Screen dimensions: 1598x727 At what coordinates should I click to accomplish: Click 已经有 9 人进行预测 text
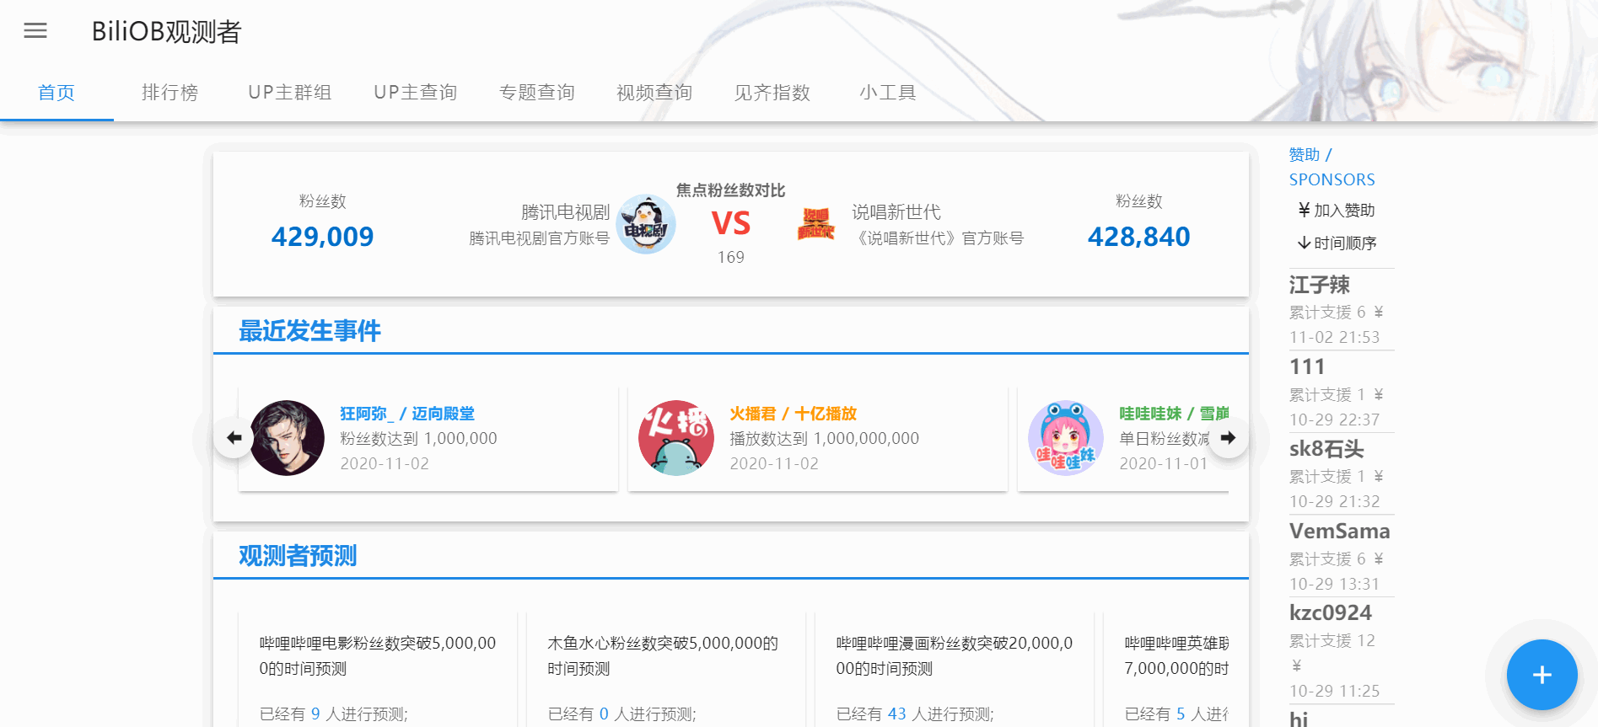tap(334, 714)
